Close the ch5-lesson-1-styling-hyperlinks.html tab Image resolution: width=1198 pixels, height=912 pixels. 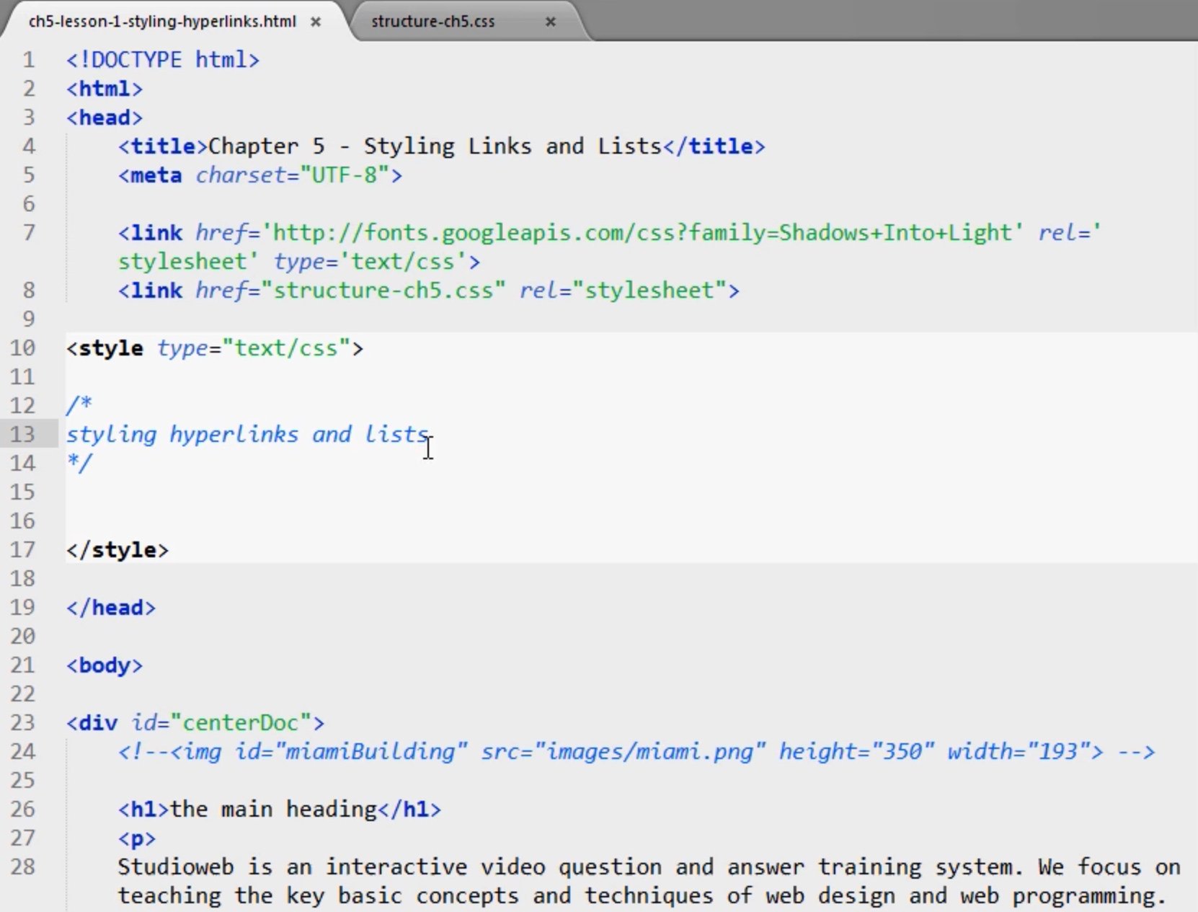(316, 22)
